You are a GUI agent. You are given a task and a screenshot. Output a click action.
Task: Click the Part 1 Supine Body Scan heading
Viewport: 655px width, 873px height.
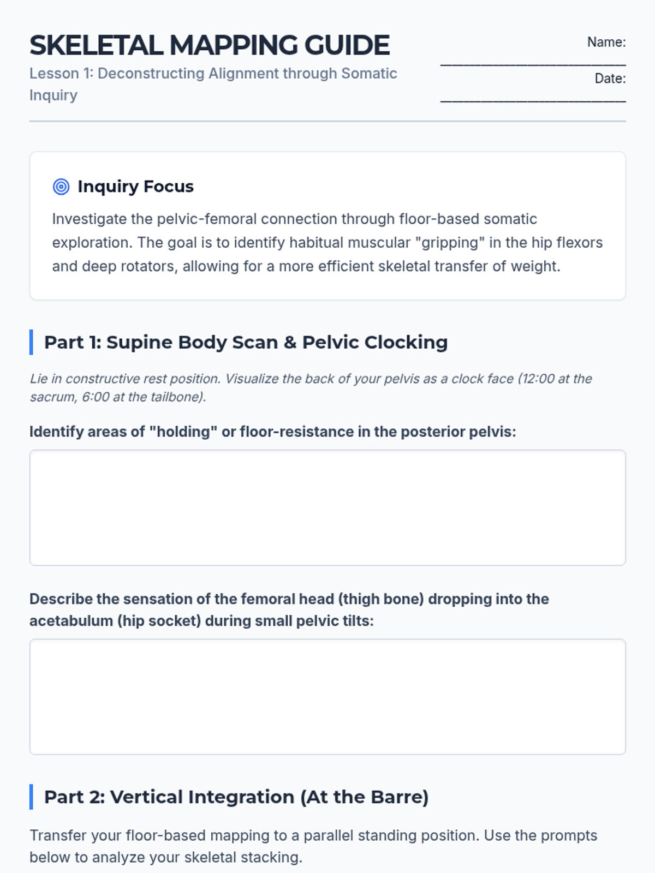246,342
